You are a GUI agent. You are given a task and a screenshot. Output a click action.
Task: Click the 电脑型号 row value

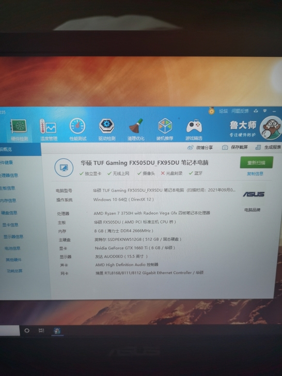164,190
